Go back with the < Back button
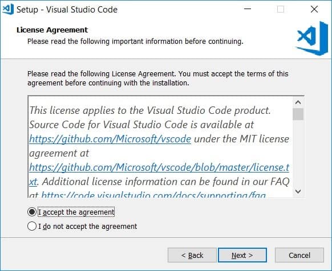 pos(192,255)
